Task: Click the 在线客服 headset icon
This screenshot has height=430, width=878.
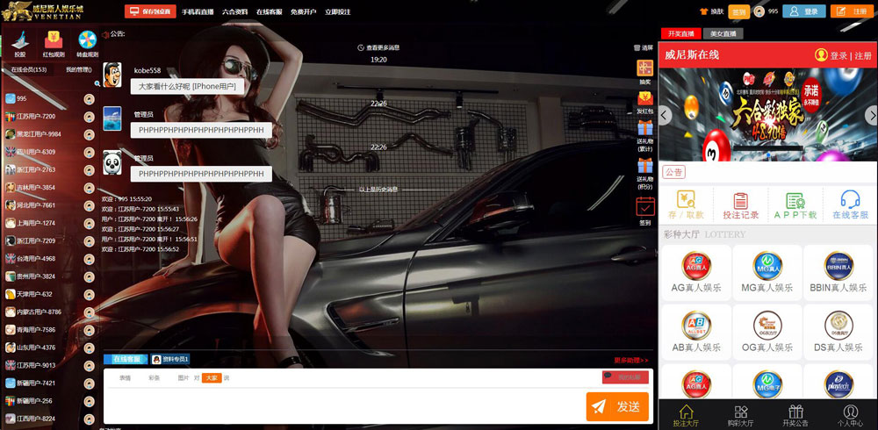Action: [x=850, y=204]
